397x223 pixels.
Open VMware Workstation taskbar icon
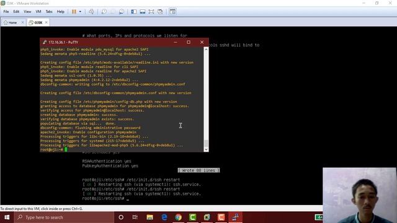[207, 217]
